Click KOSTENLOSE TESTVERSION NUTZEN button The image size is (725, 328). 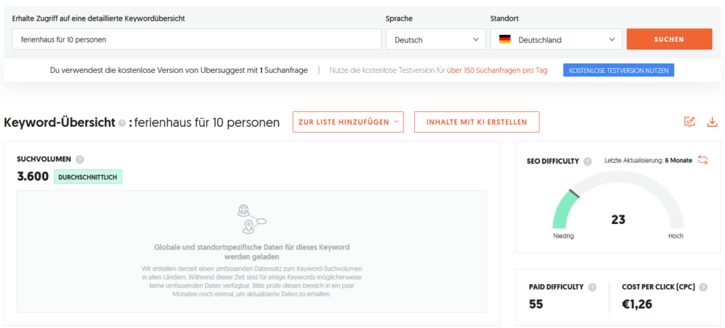click(619, 70)
